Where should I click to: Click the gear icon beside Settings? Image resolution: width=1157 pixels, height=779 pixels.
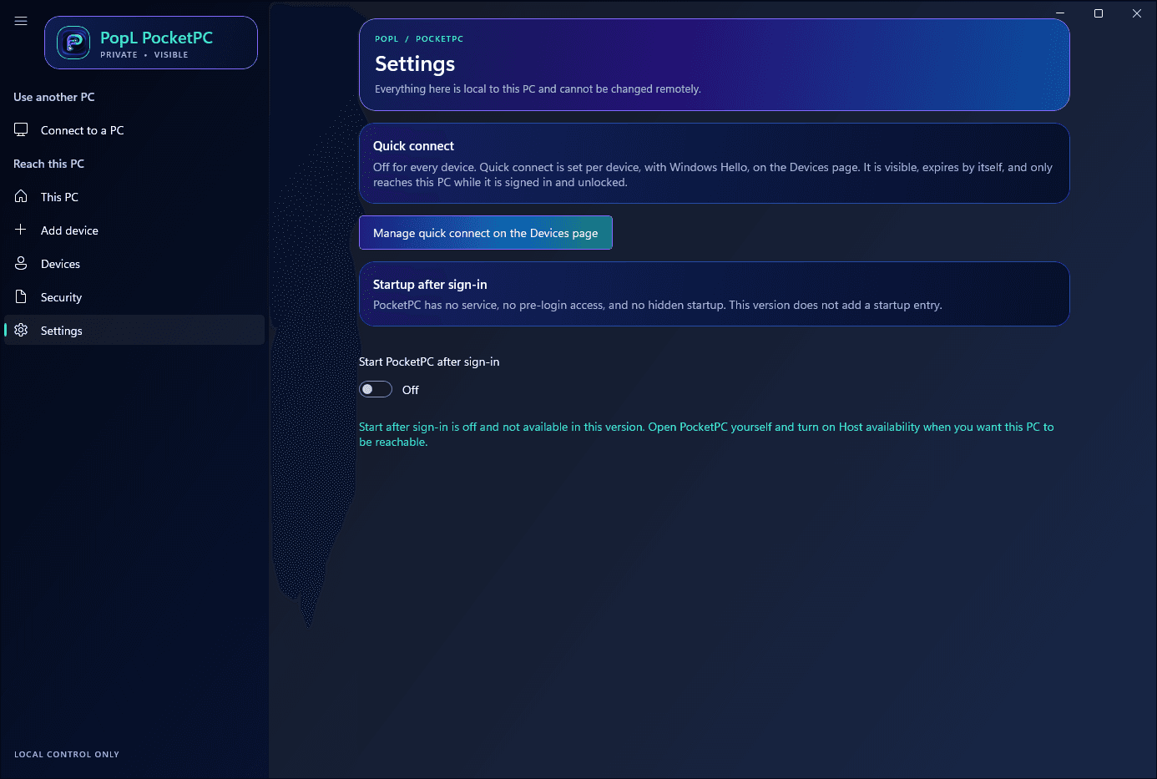click(21, 330)
